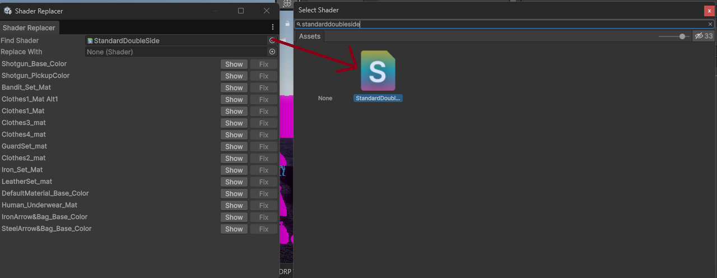Click the Find Shader StandardDoubleSide field
Screen dimensions: 717x278
(x=176, y=40)
